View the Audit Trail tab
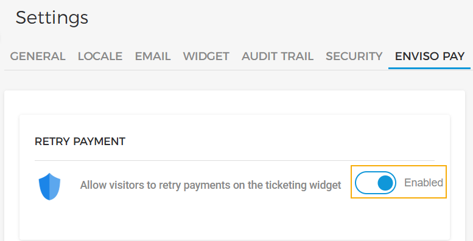This screenshot has height=241, width=473. (277, 56)
